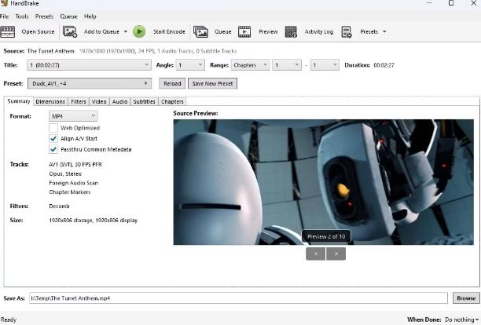Click the Save As file path field
The height and width of the screenshot is (325, 481).
point(238,298)
